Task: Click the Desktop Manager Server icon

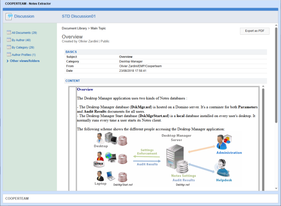Action: pyautogui.click(x=175, y=156)
